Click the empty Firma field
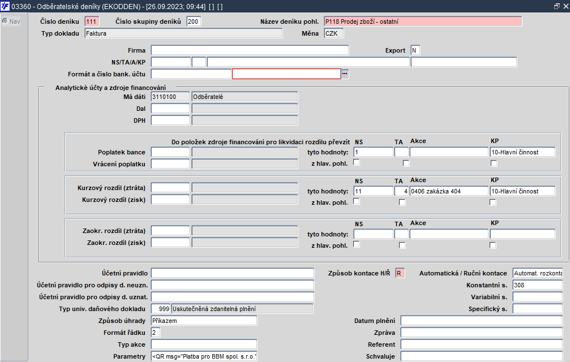 tap(250, 50)
